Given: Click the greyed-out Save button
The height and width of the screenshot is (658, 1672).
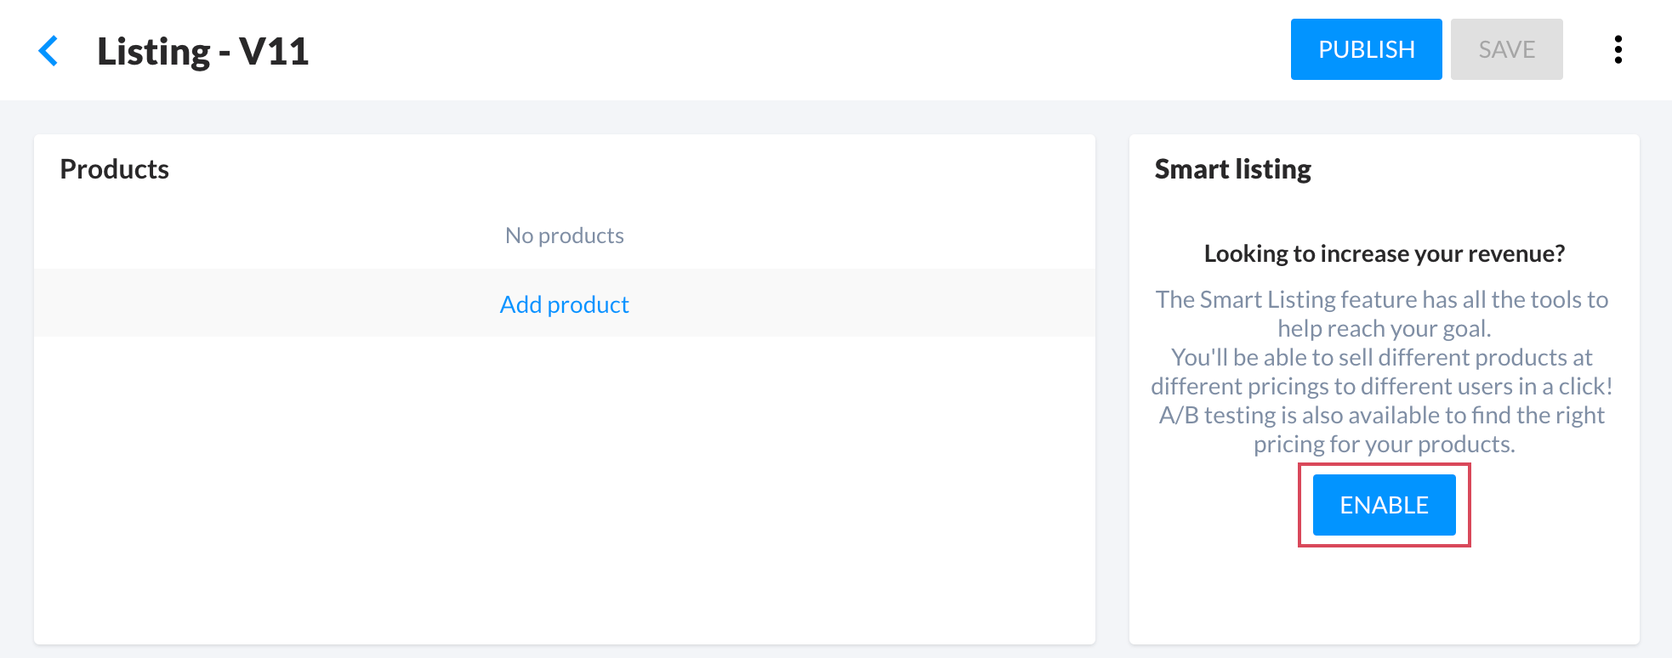Looking at the screenshot, I should click(x=1506, y=49).
